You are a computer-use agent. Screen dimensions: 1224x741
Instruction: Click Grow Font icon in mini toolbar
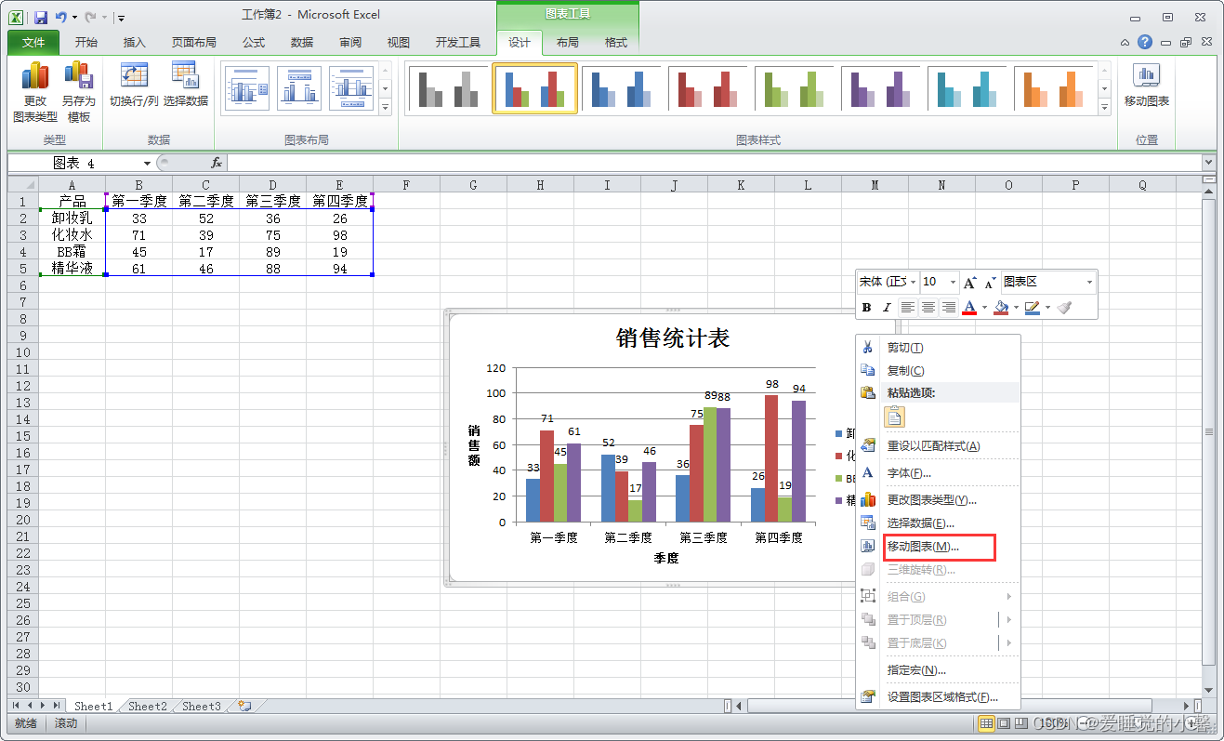coord(970,282)
